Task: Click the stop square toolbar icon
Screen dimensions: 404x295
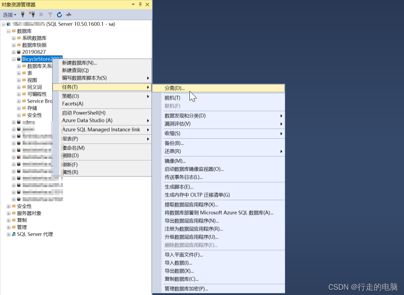Action: point(41,15)
